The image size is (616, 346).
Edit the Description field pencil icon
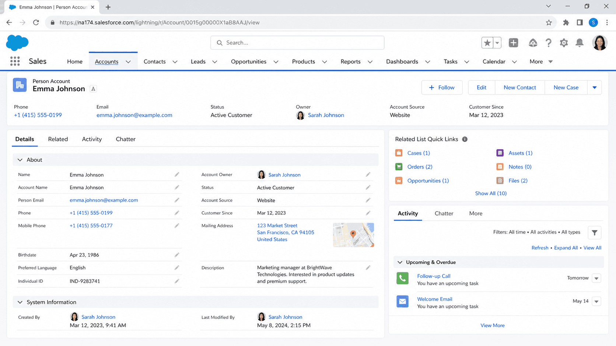[x=368, y=268]
